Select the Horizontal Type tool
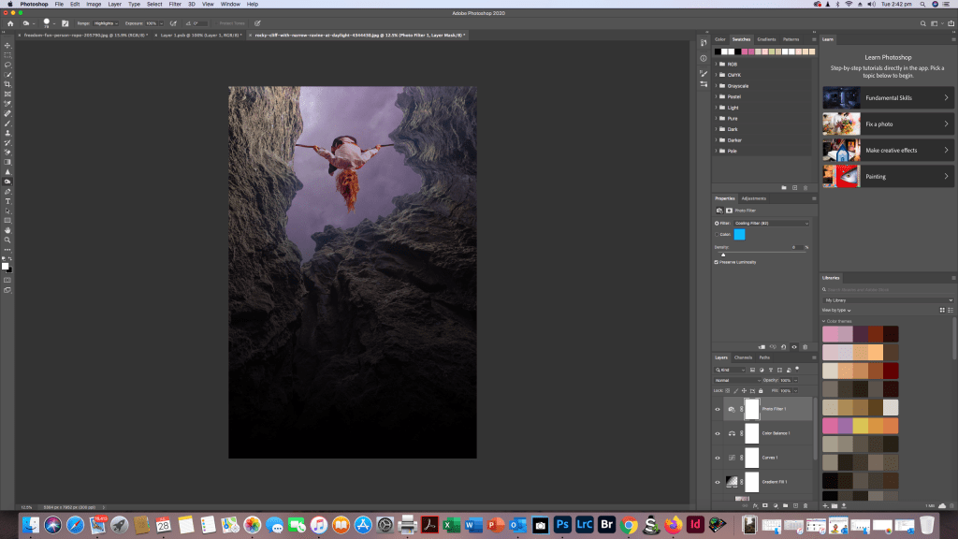The height and width of the screenshot is (539, 958). point(7,201)
